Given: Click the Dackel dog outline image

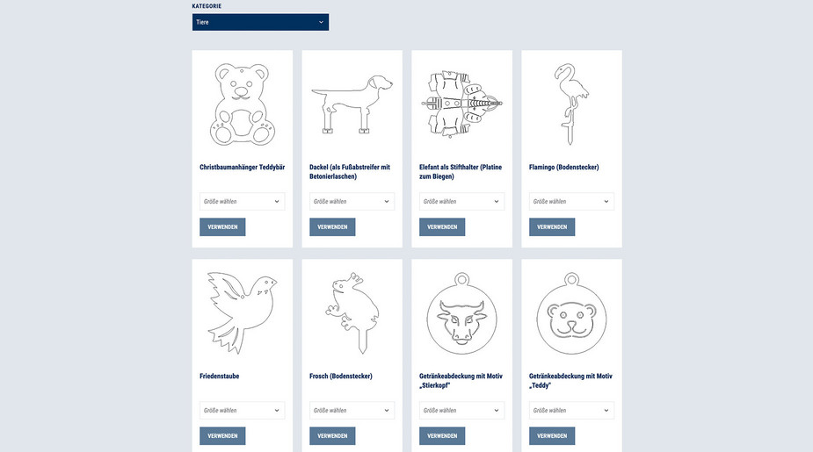Looking at the screenshot, I should click(352, 104).
